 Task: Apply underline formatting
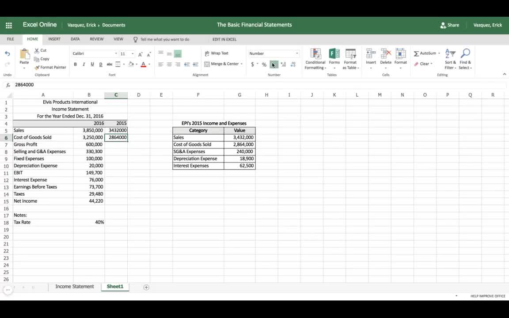click(91, 64)
